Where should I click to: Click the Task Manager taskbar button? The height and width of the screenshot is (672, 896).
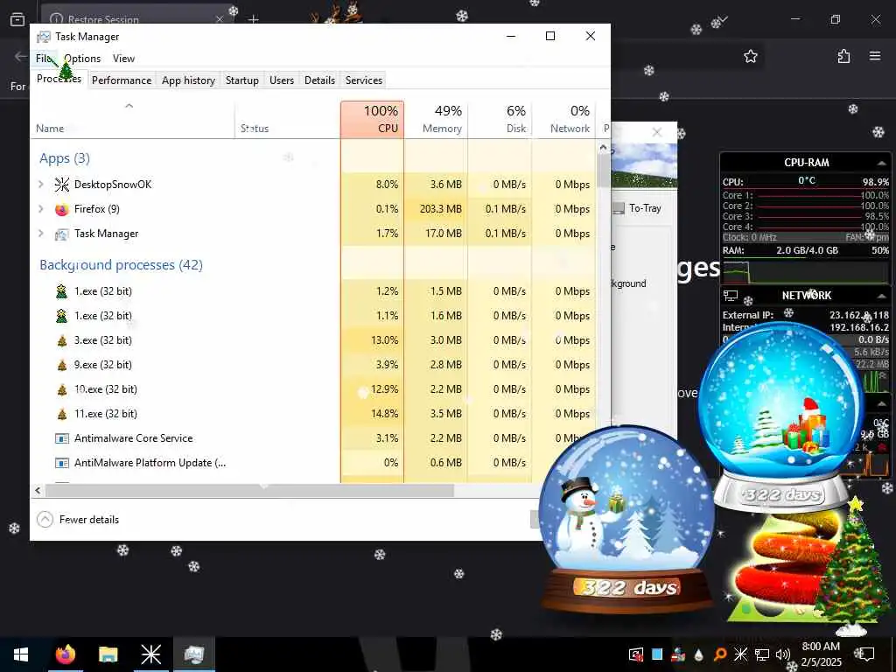pos(193,654)
